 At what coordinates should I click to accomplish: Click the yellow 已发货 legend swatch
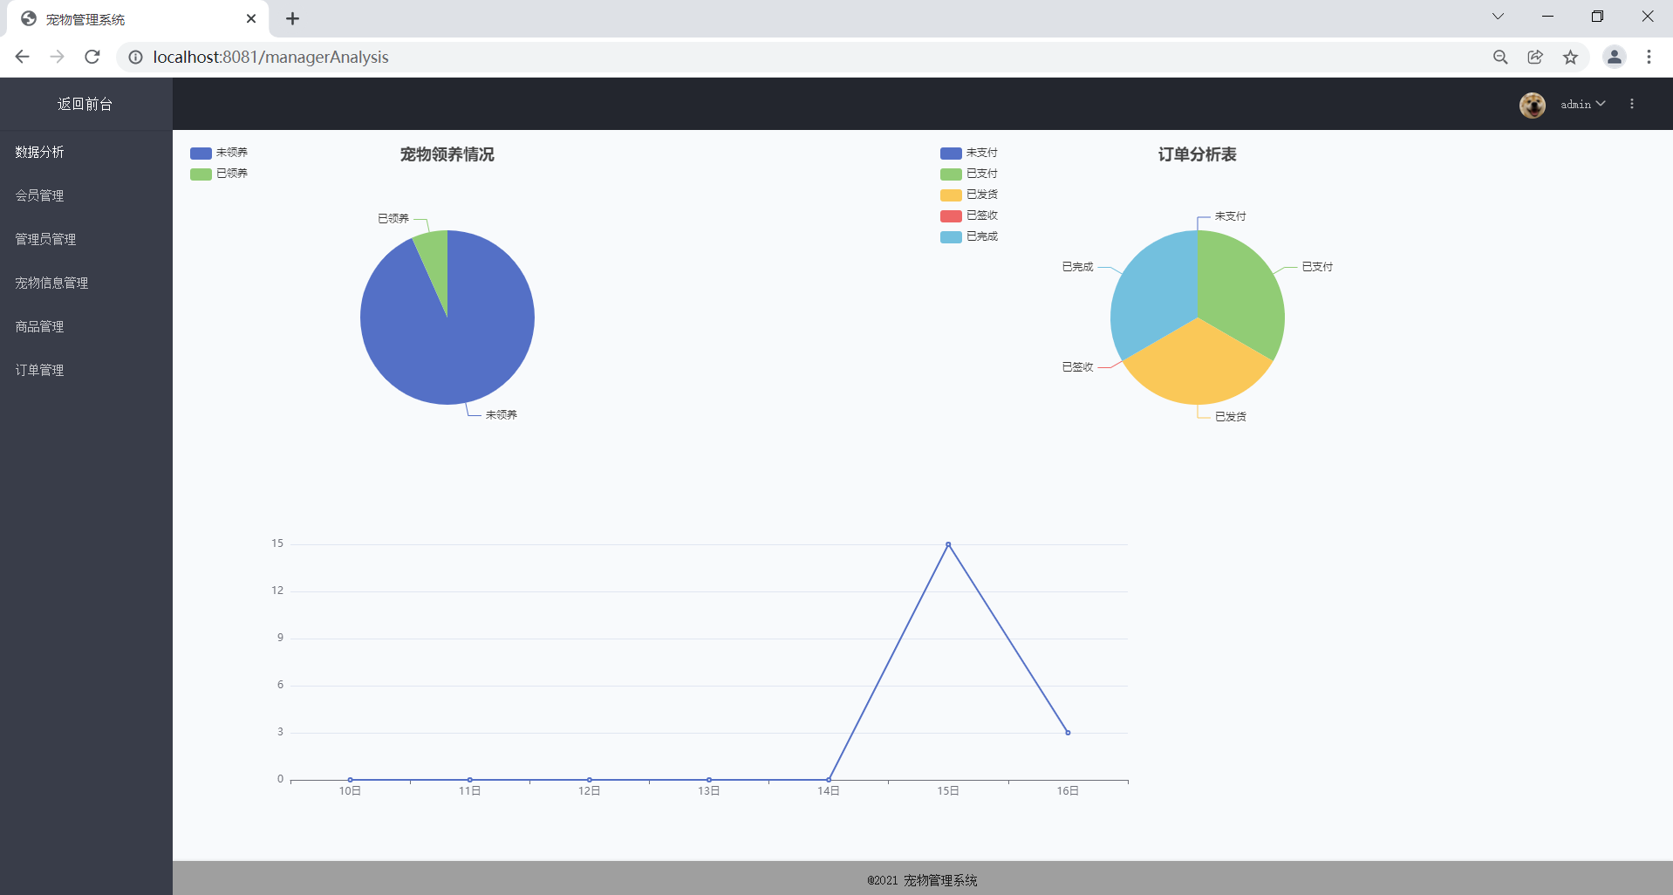[951, 195]
